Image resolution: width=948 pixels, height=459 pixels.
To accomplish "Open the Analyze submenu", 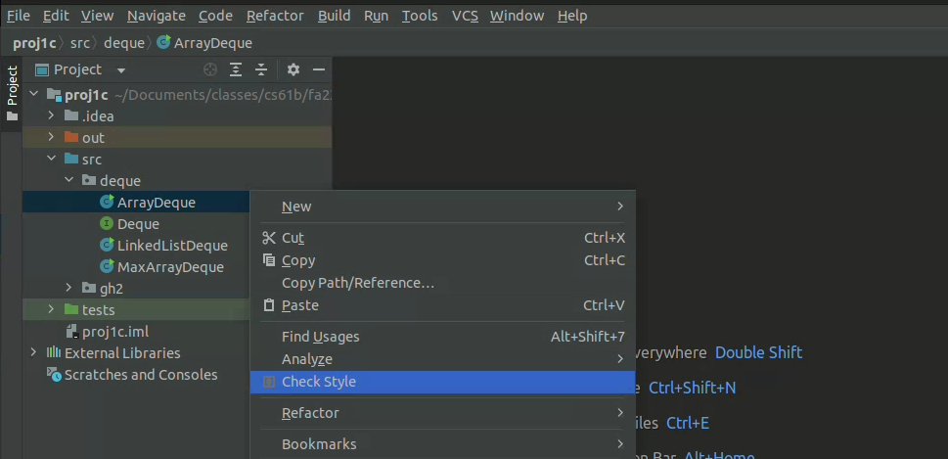I will (442, 359).
